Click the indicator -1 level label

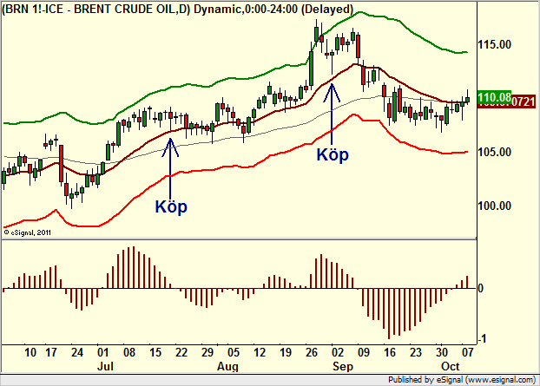(481, 339)
